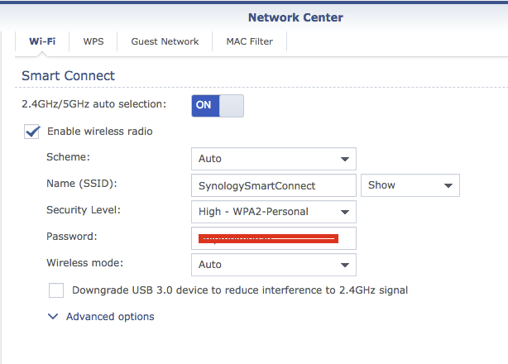This screenshot has width=508, height=364.
Task: Open the Scheme dropdown
Action: pyautogui.click(x=273, y=159)
